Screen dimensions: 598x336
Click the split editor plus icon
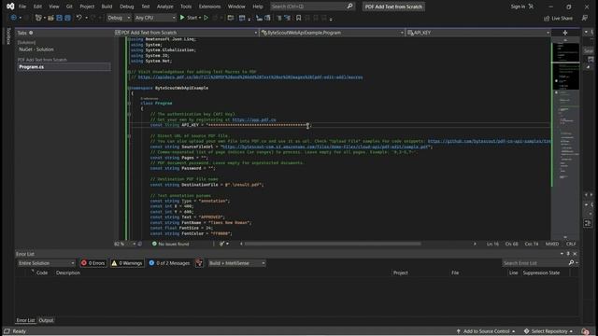pyautogui.click(x=565, y=33)
